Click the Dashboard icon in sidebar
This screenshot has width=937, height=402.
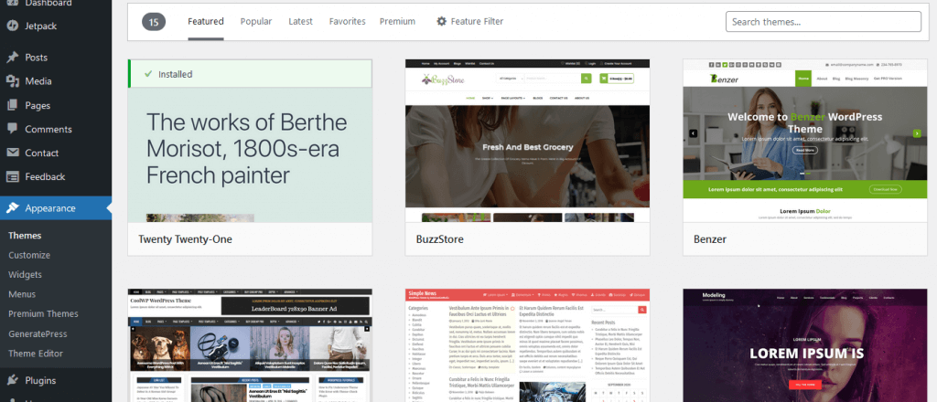click(12, 4)
